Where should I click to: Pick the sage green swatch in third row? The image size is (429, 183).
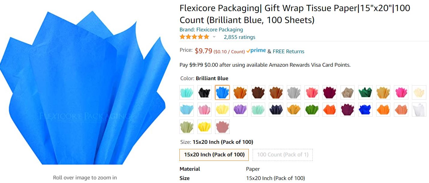tap(187, 127)
